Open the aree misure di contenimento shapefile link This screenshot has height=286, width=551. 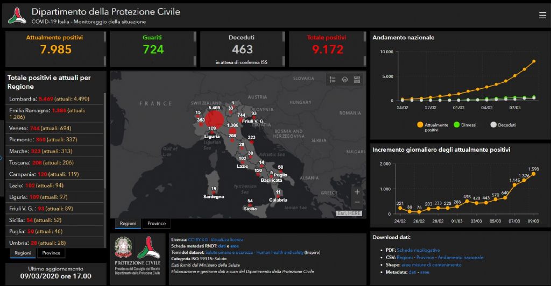pyautogui.click(x=431, y=265)
